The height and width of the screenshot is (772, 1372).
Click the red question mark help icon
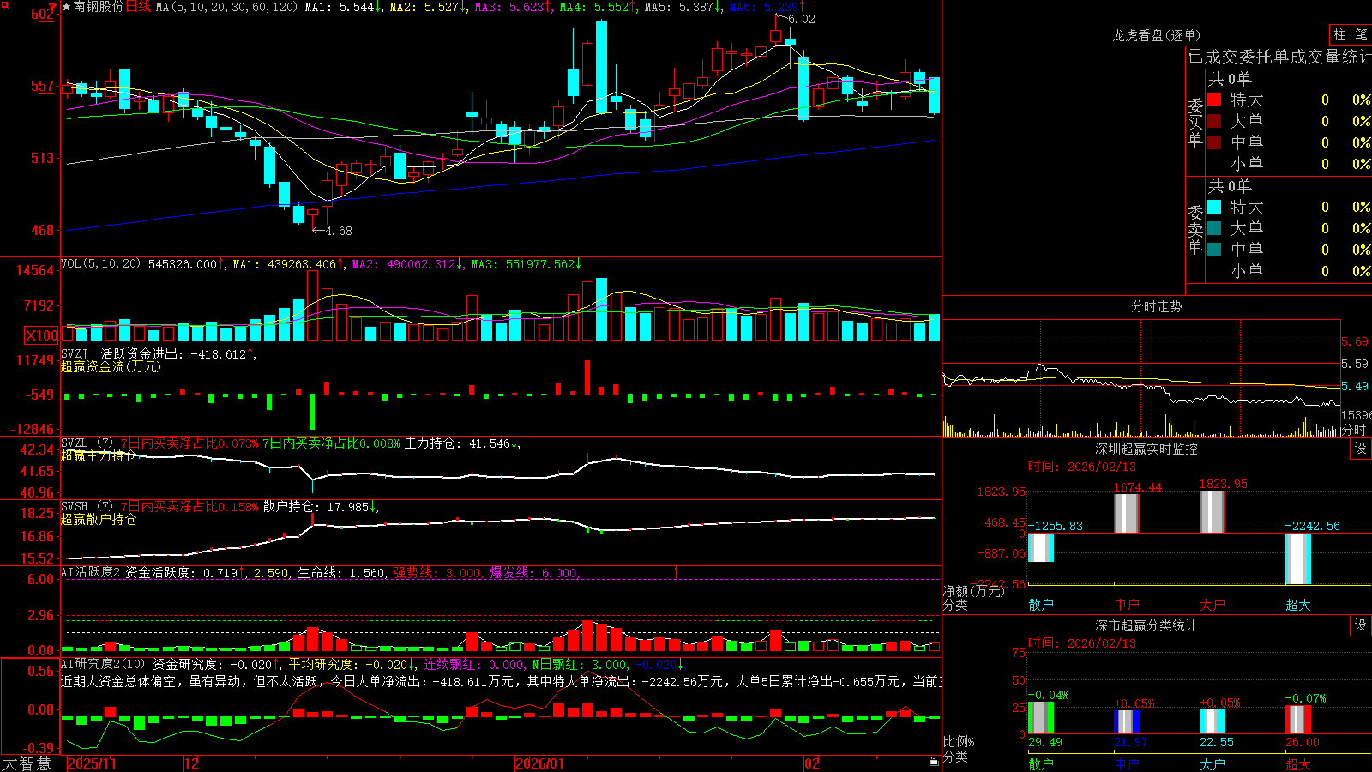[52, 7]
